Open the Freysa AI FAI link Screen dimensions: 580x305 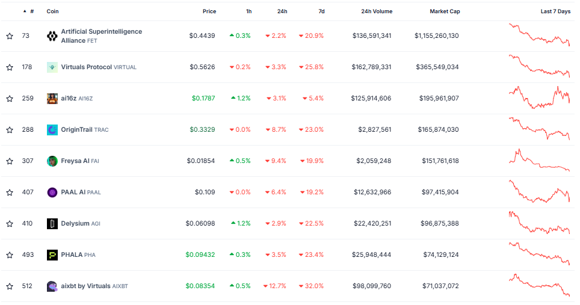pyautogui.click(x=80, y=161)
